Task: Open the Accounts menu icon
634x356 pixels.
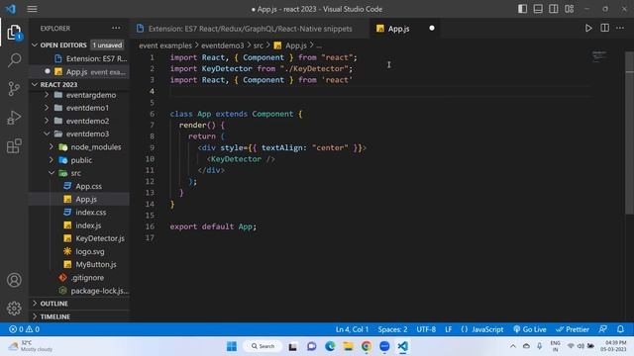Action: click(14, 280)
